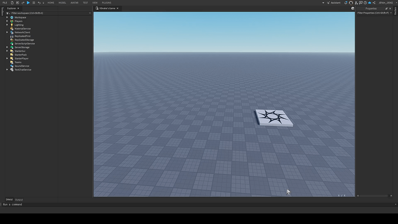Click the Stop playtest icon
Screen dimensions: 398x224
(x=34, y=3)
